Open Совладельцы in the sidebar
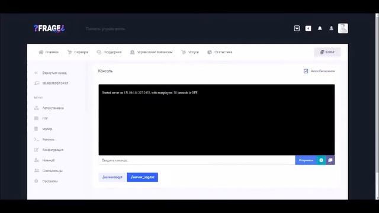Viewport: 379px width, 213px height. [x=49, y=170]
